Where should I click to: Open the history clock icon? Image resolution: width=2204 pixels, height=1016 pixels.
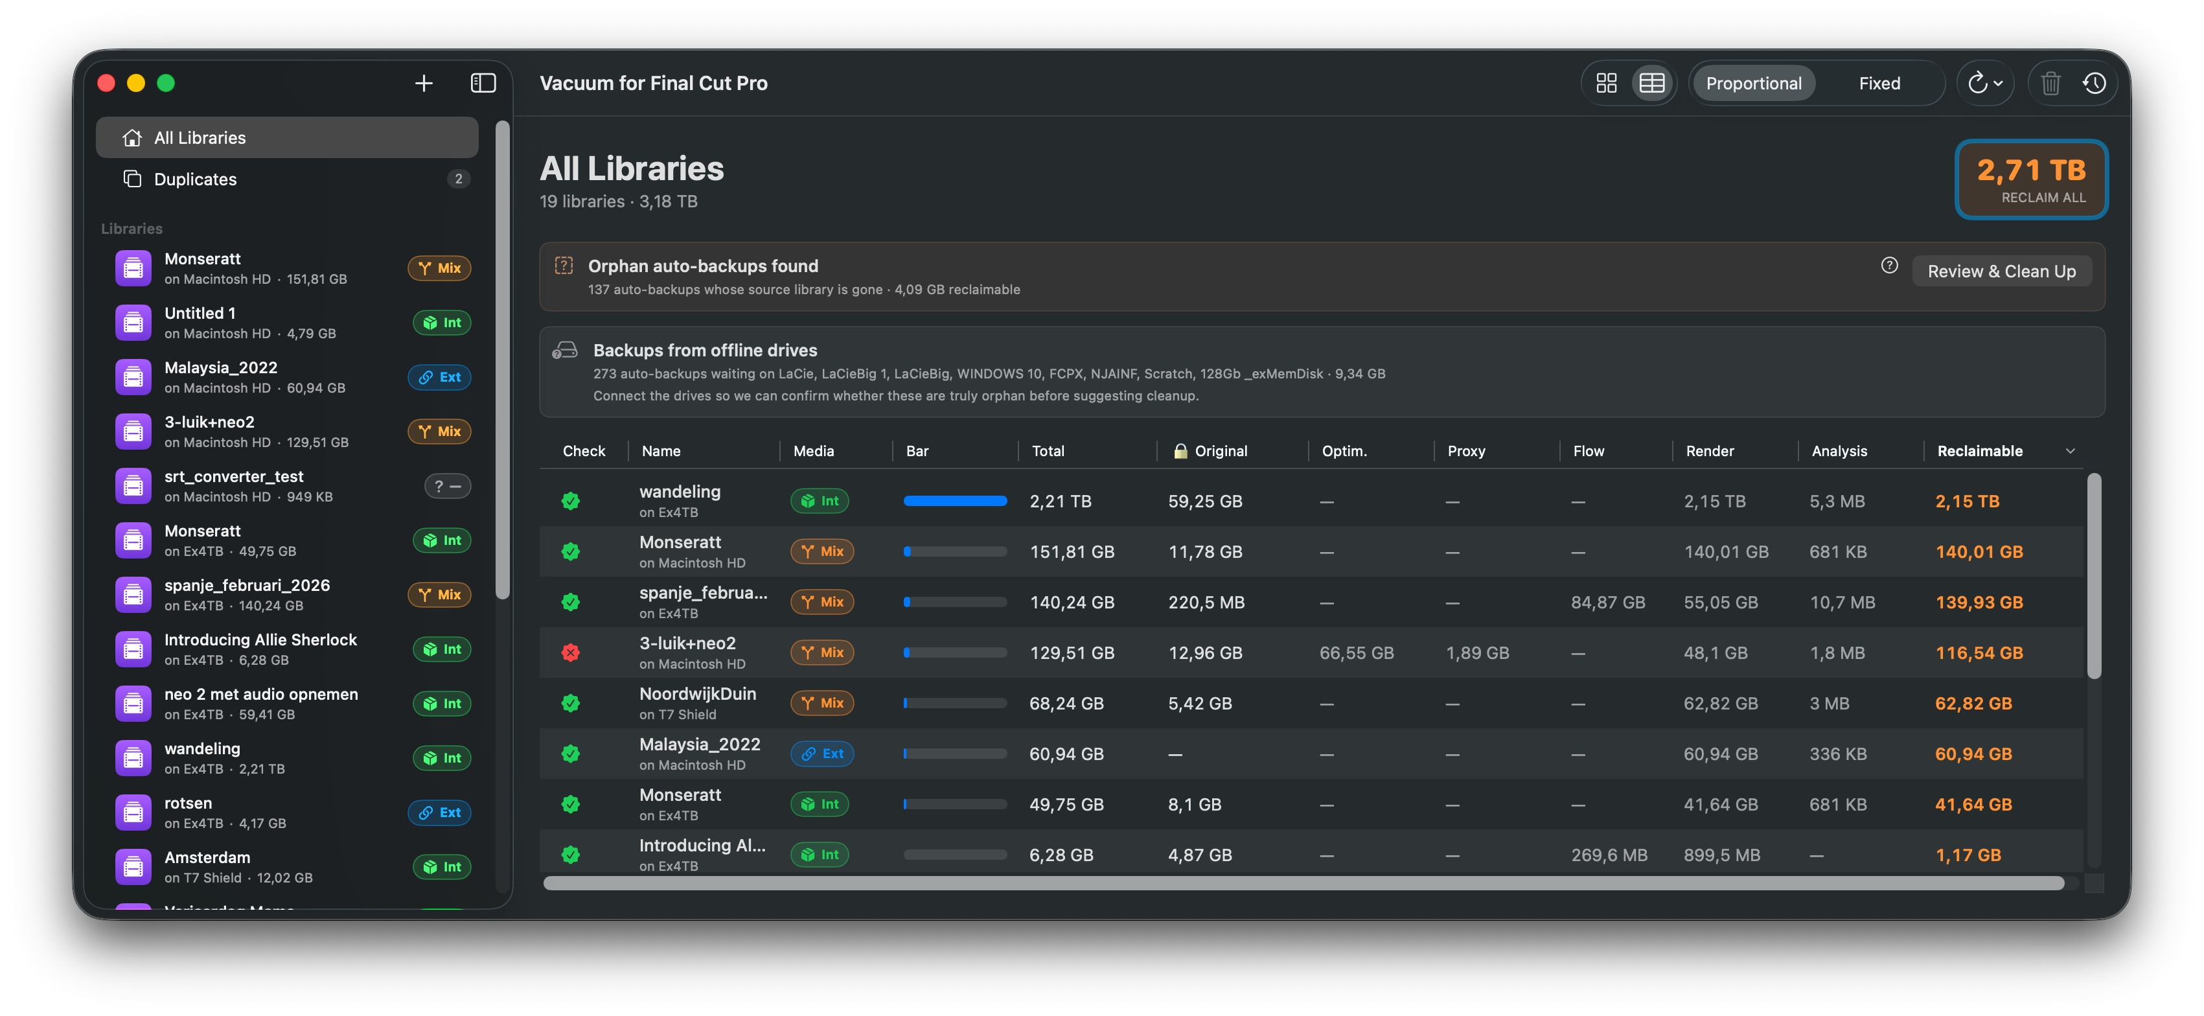pyautogui.click(x=2094, y=83)
